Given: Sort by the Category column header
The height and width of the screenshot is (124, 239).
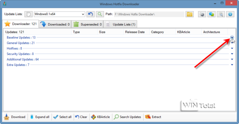Looking at the screenshot, I should (x=163, y=32).
